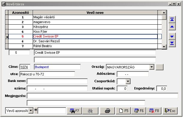This screenshot has width=183, height=118.
Task: Click the table scrollbar thumb
Action: 164,17
